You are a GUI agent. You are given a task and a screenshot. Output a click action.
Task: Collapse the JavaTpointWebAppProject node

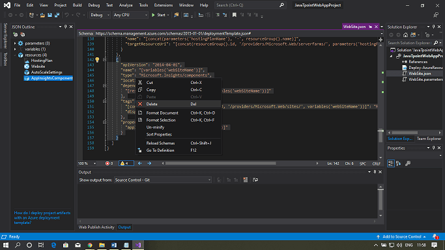tap(392, 56)
